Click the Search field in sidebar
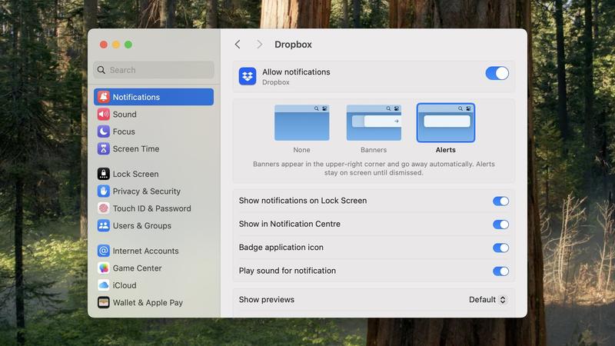The height and width of the screenshot is (346, 615). coord(154,70)
